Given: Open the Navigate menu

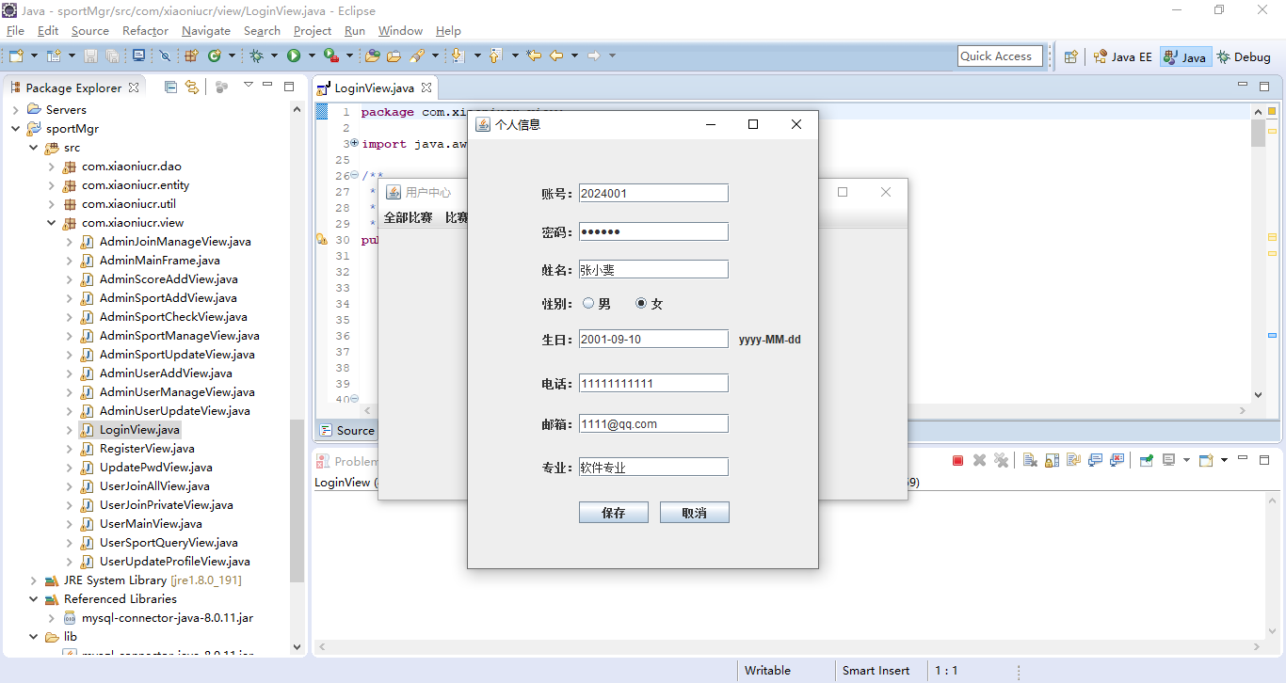Looking at the screenshot, I should click(205, 31).
